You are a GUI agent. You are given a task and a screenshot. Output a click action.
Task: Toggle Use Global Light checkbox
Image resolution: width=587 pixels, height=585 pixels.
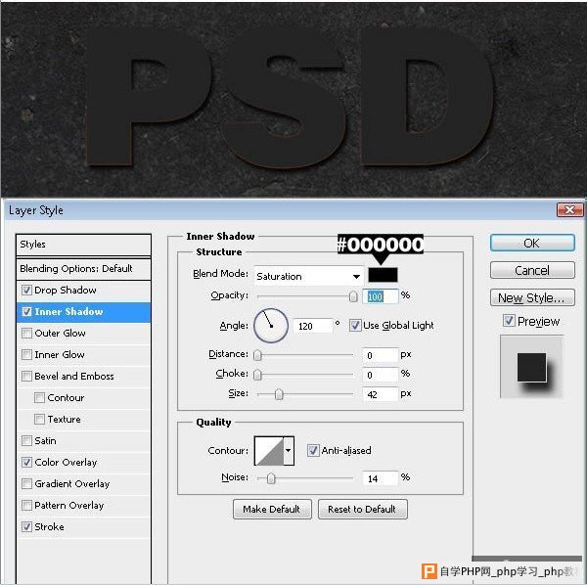354,325
